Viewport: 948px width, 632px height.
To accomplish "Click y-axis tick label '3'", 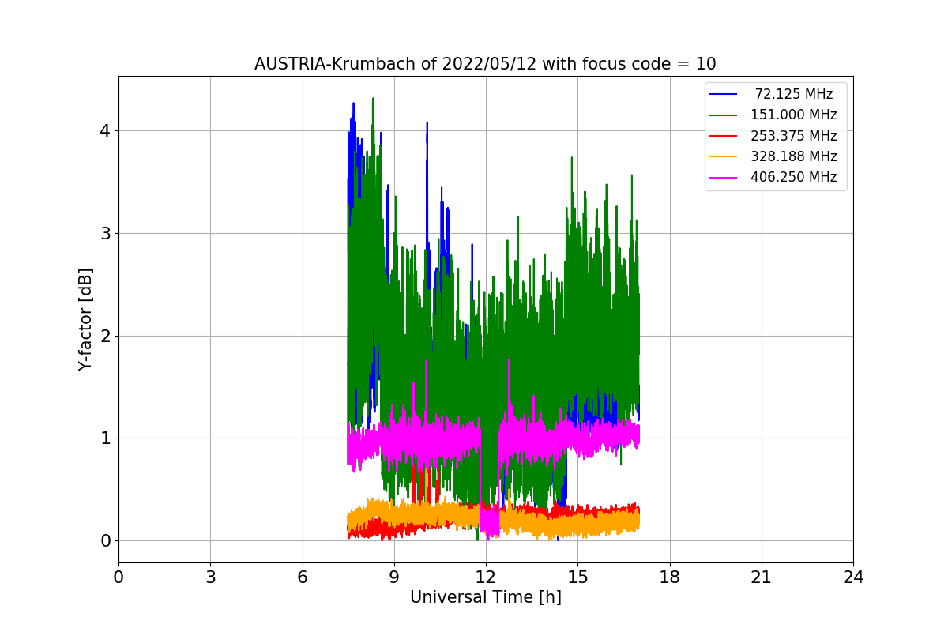I will (x=105, y=234).
